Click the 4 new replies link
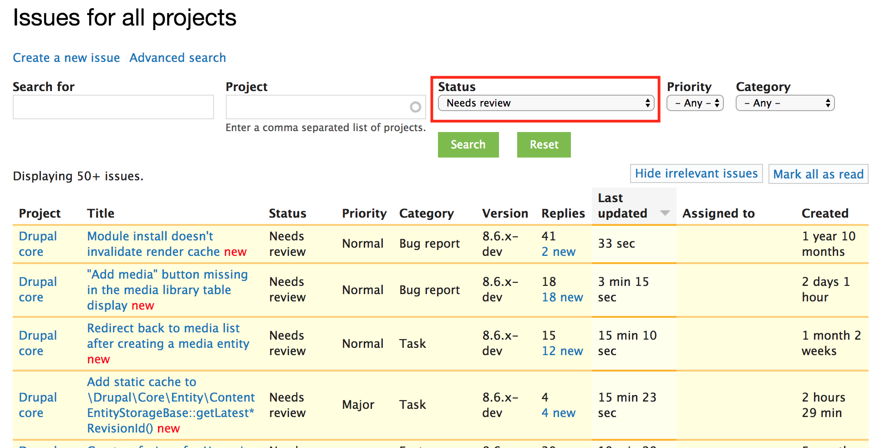Image resolution: width=875 pixels, height=448 pixels. (x=559, y=413)
